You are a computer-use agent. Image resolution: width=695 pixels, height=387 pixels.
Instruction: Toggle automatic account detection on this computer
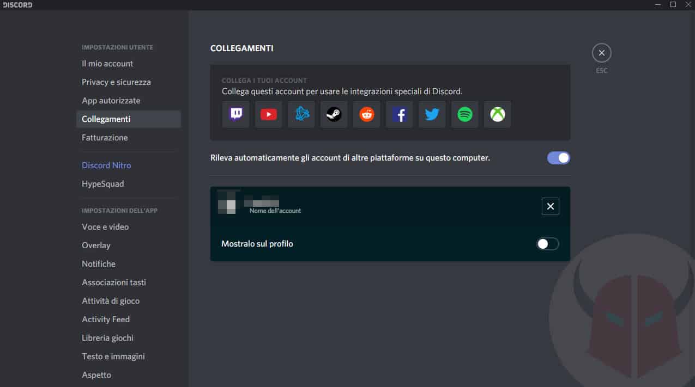[x=559, y=158]
